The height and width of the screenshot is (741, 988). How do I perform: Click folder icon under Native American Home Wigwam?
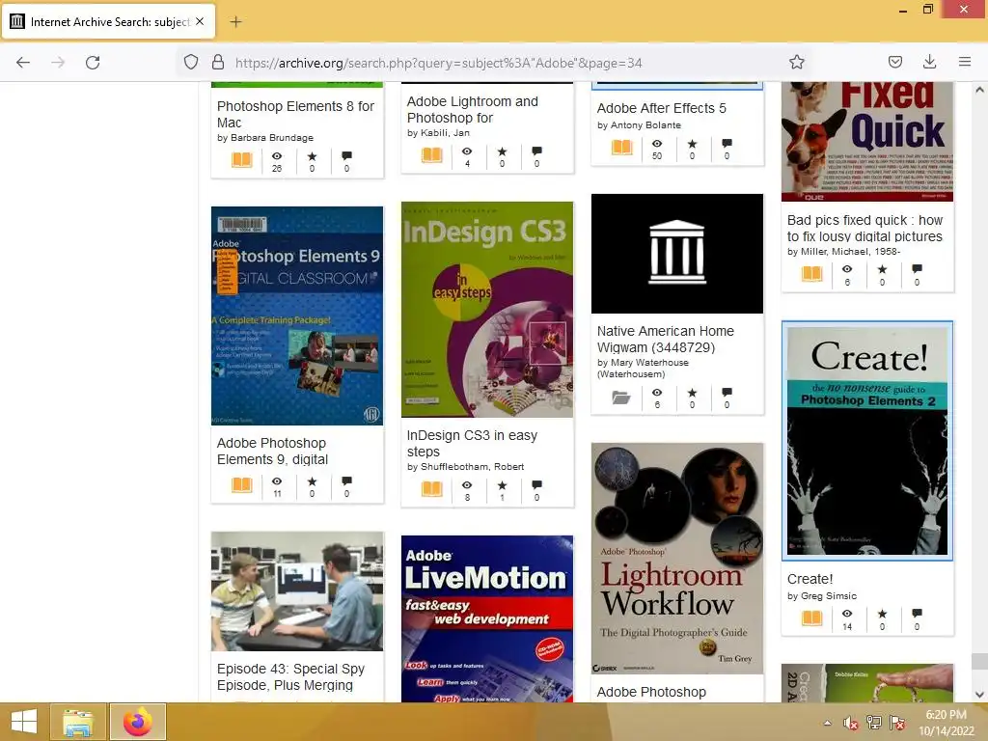(621, 397)
